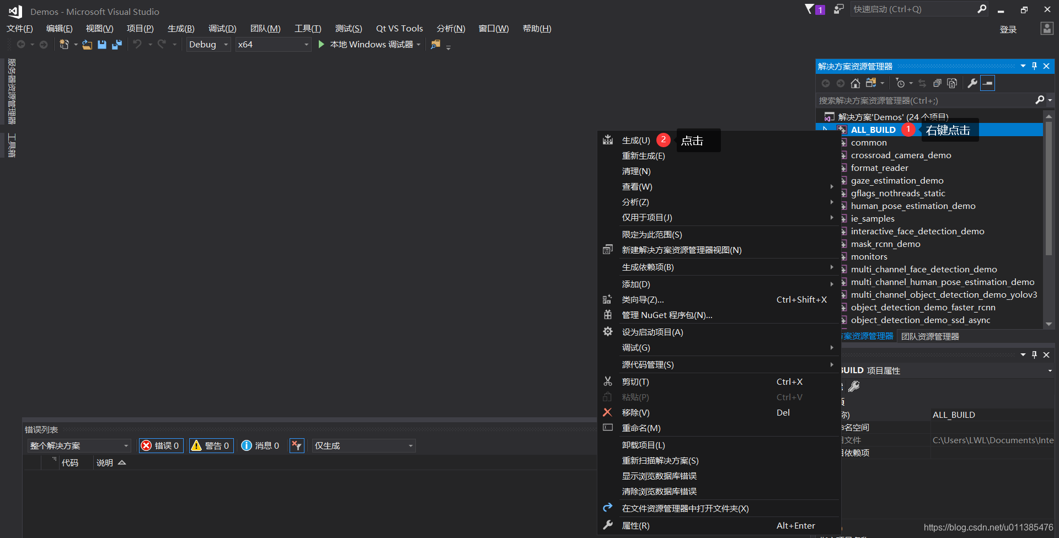
Task: Click the send feedback icon in title bar
Action: 838,9
